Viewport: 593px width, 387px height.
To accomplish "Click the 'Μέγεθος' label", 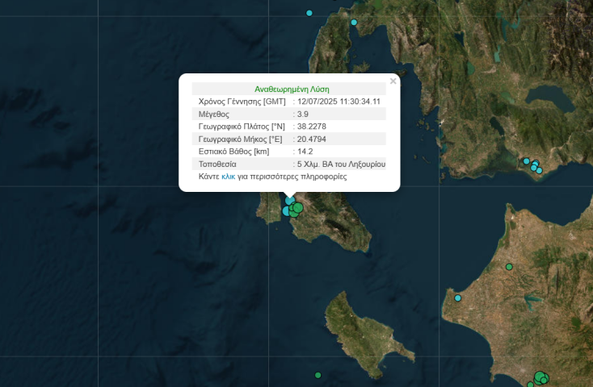I will tap(213, 114).
